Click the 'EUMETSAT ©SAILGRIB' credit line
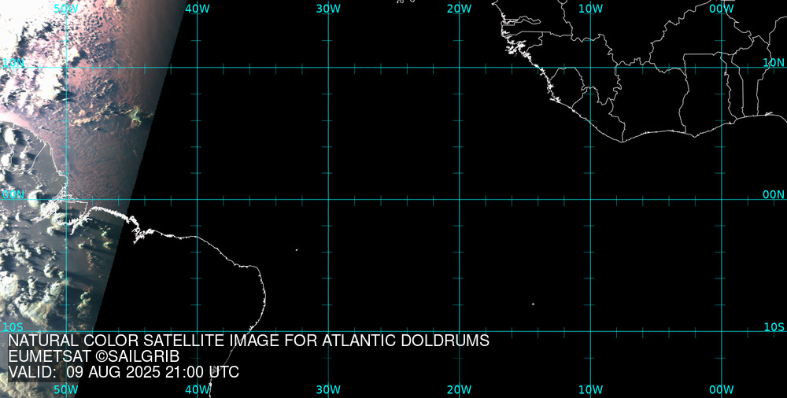Screen dimensions: 787x398 [x=94, y=357]
